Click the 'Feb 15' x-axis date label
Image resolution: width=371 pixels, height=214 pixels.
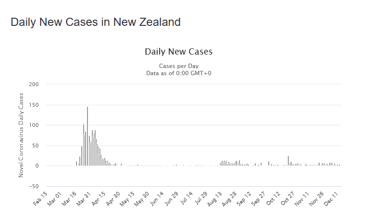click(x=41, y=199)
